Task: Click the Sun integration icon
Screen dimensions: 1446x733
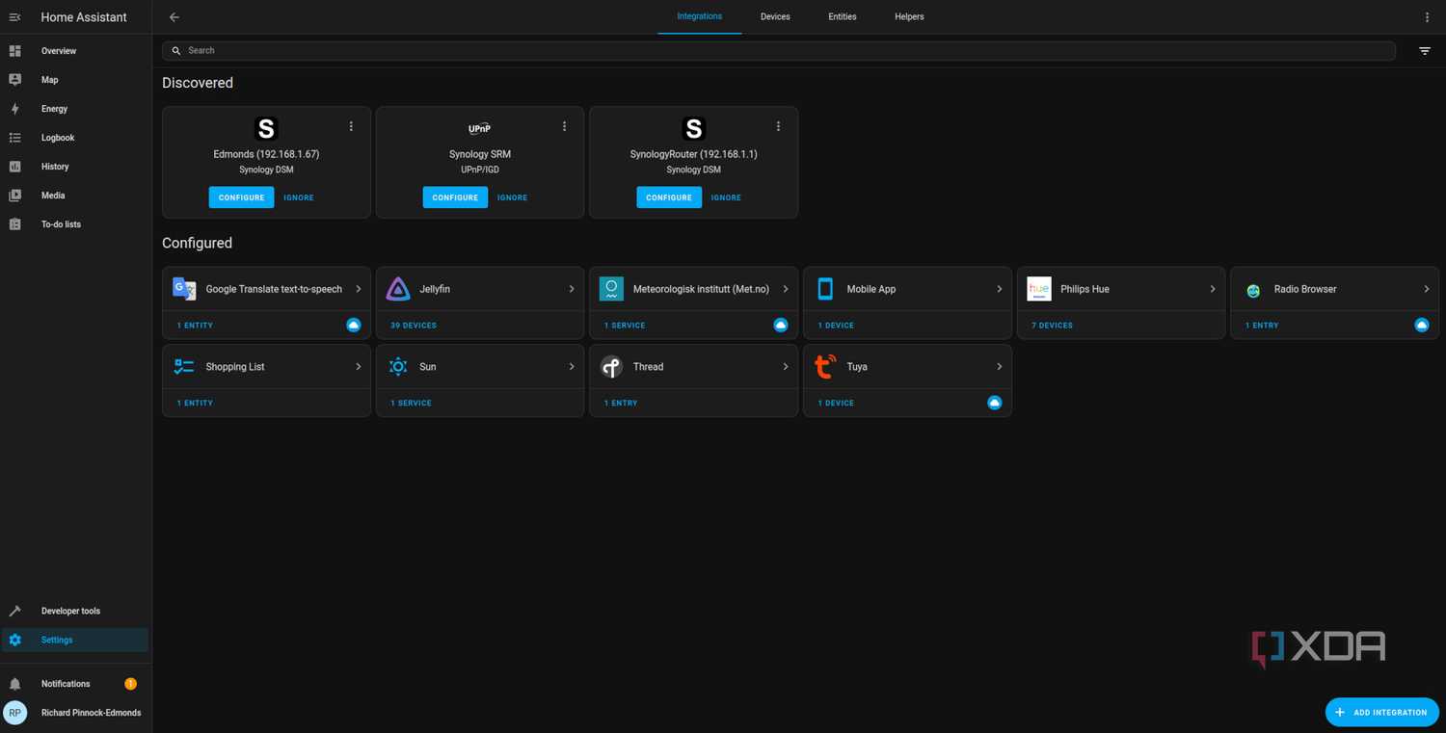Action: (398, 367)
